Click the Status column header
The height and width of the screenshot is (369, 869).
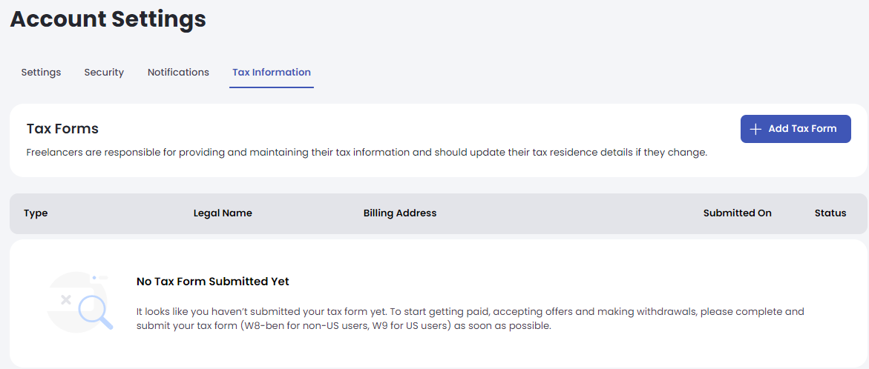(830, 213)
